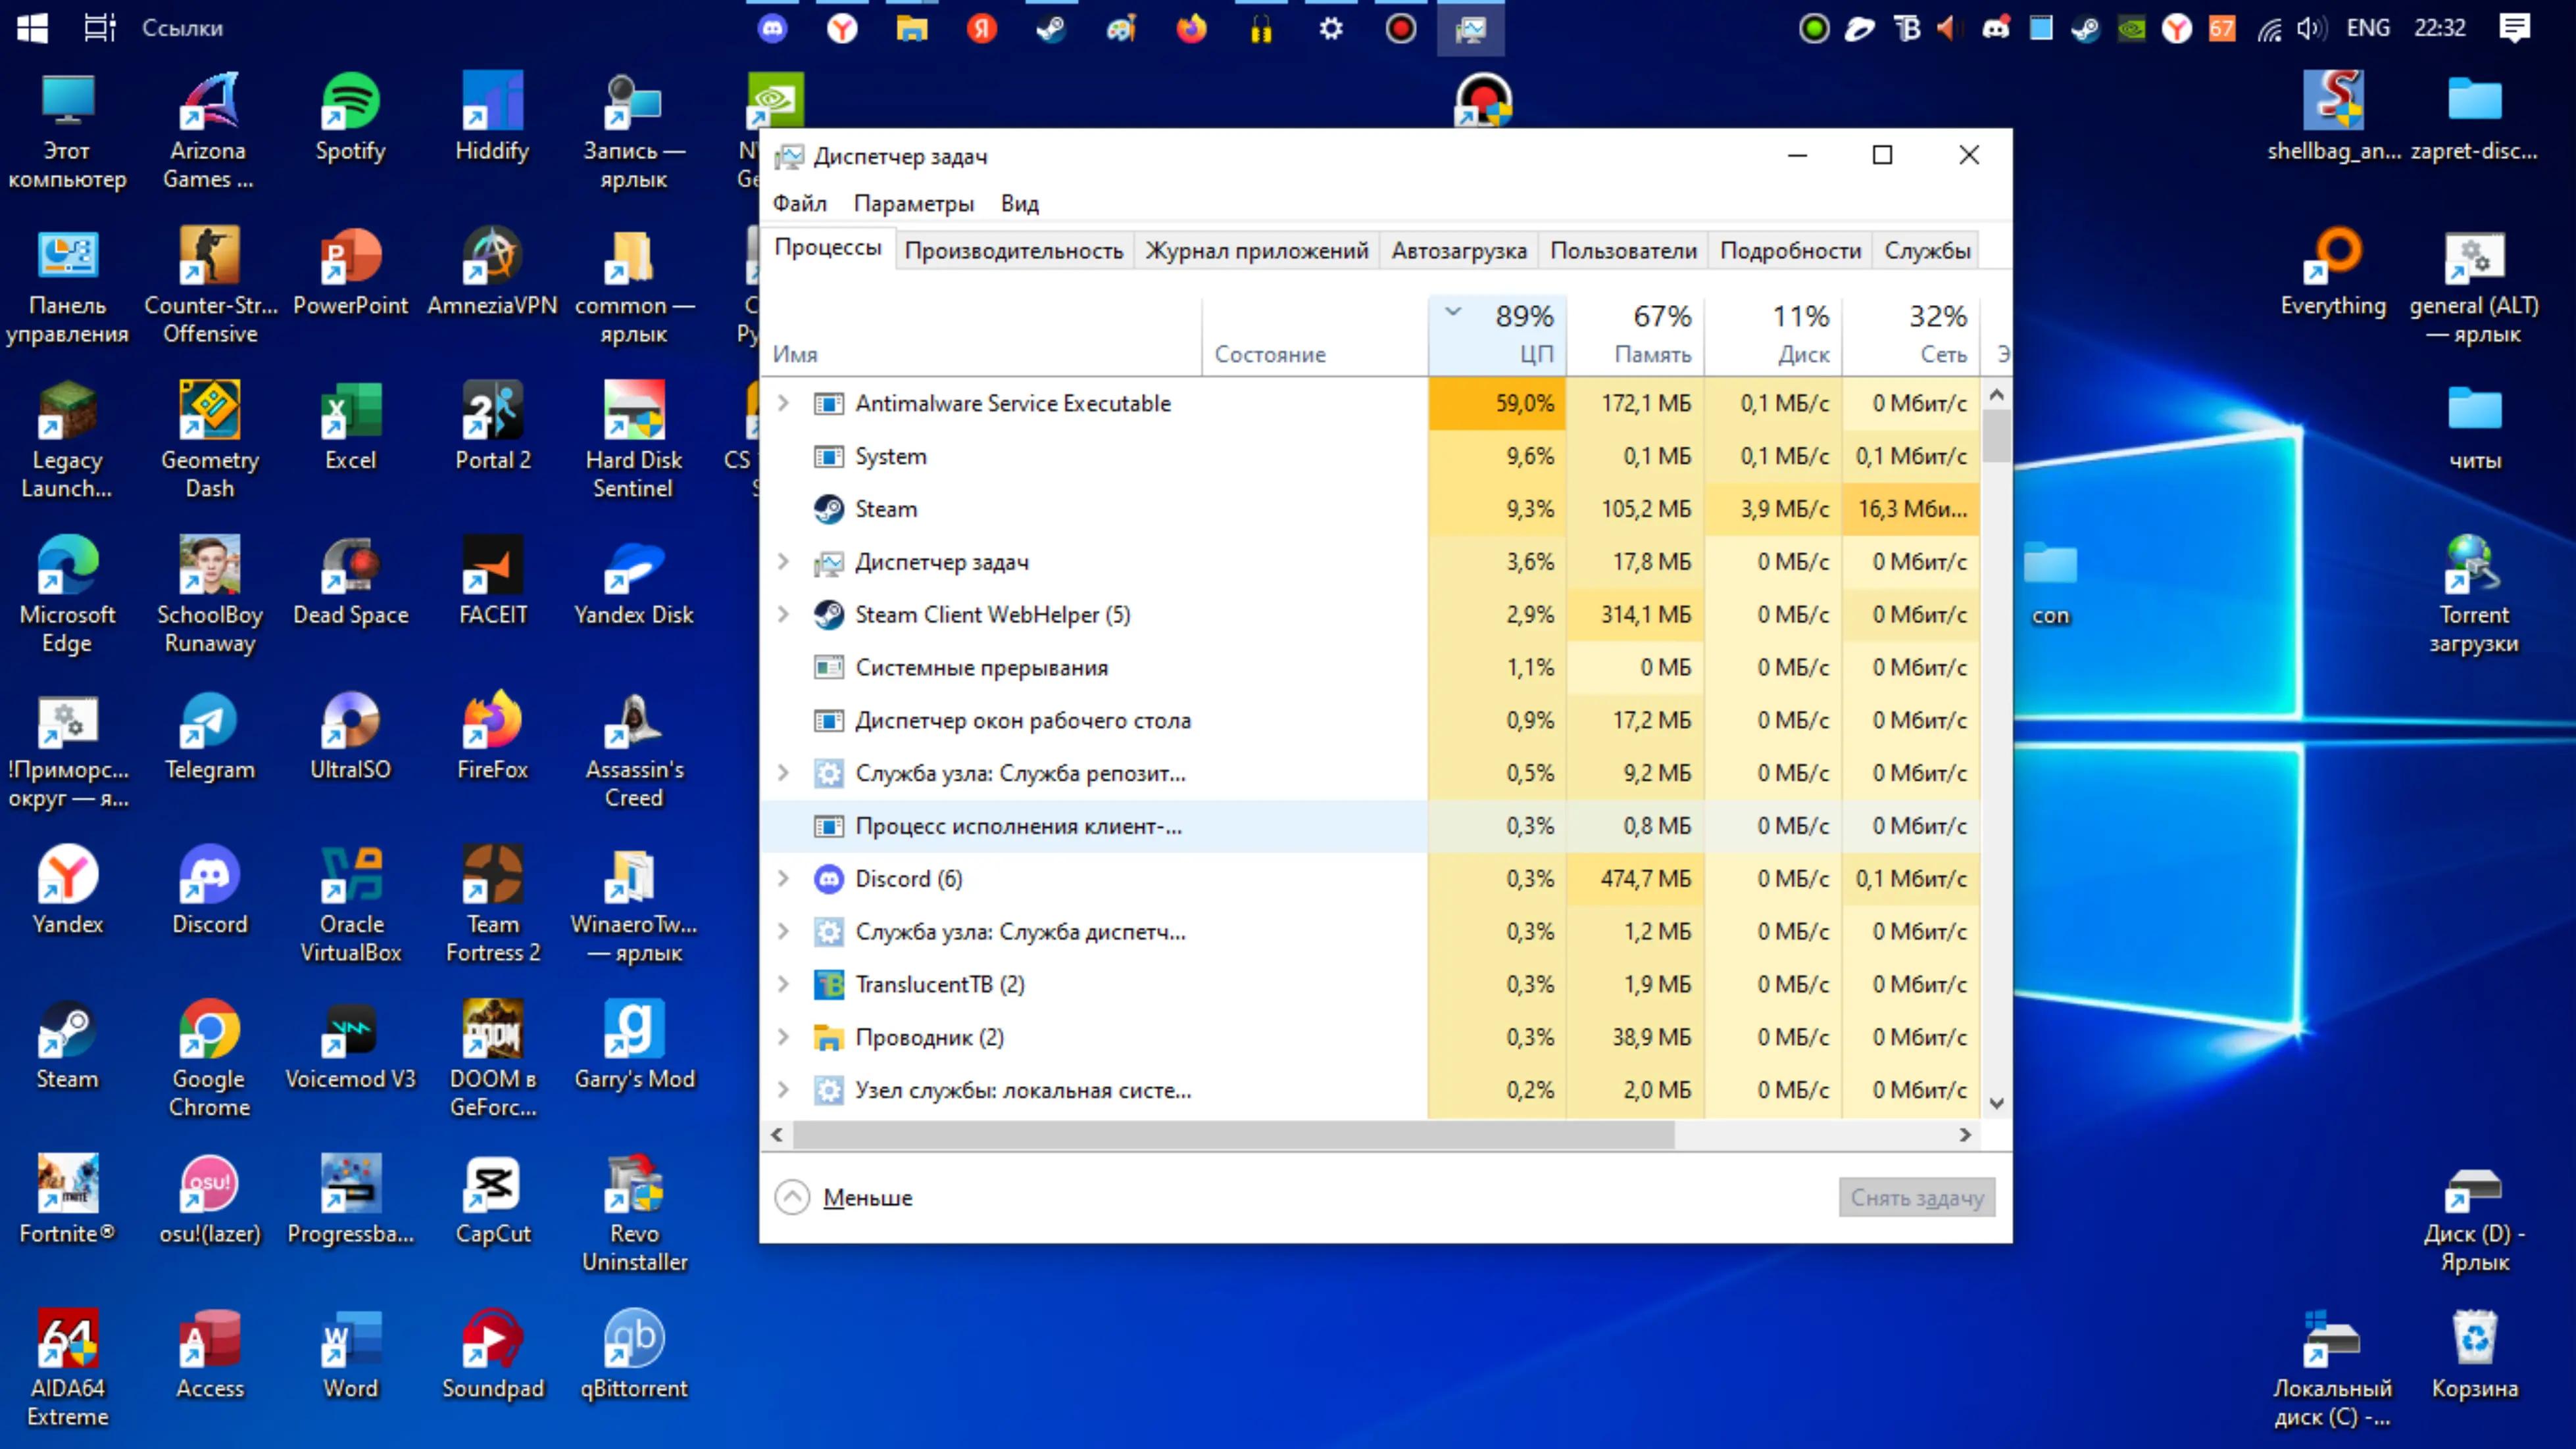Screen dimensions: 2576x1449
Task: Expand Служба узла: Служба репозит... row
Action: coord(784,772)
